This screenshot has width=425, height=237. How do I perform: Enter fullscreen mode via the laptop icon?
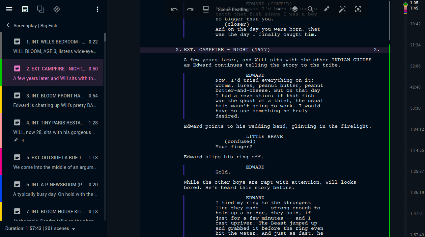coord(206,9)
